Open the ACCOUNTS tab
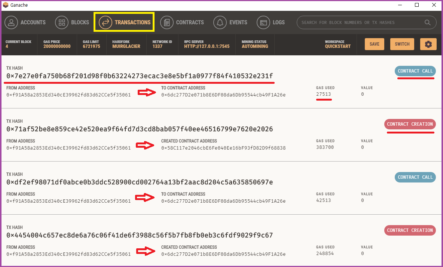443x267 pixels. [x=33, y=22]
